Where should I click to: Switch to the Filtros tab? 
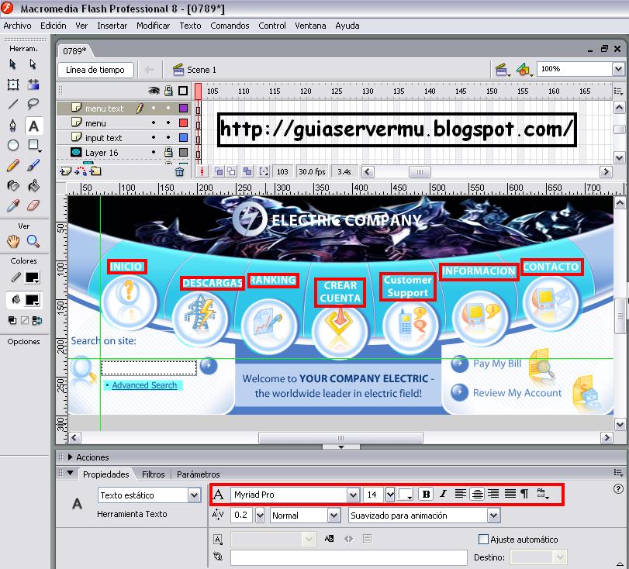coord(154,474)
